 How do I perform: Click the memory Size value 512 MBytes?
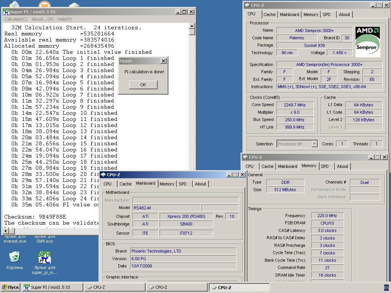click(x=285, y=190)
